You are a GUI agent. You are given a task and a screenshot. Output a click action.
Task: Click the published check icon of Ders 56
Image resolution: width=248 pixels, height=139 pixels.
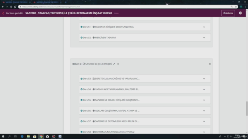[x=81, y=111]
